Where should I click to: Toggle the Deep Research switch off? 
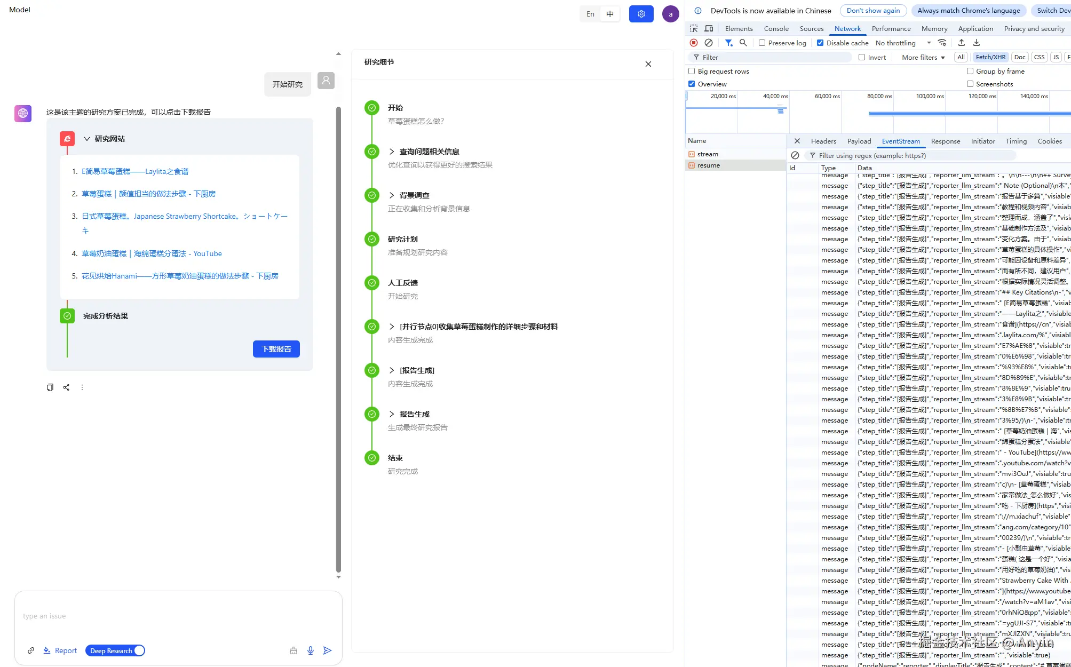pos(115,650)
